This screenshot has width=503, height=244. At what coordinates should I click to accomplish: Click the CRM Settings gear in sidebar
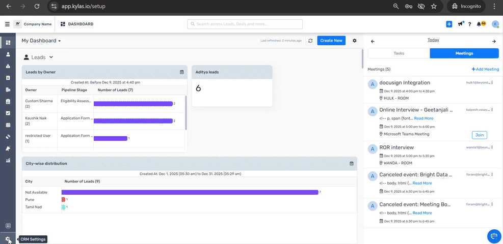(x=8, y=239)
